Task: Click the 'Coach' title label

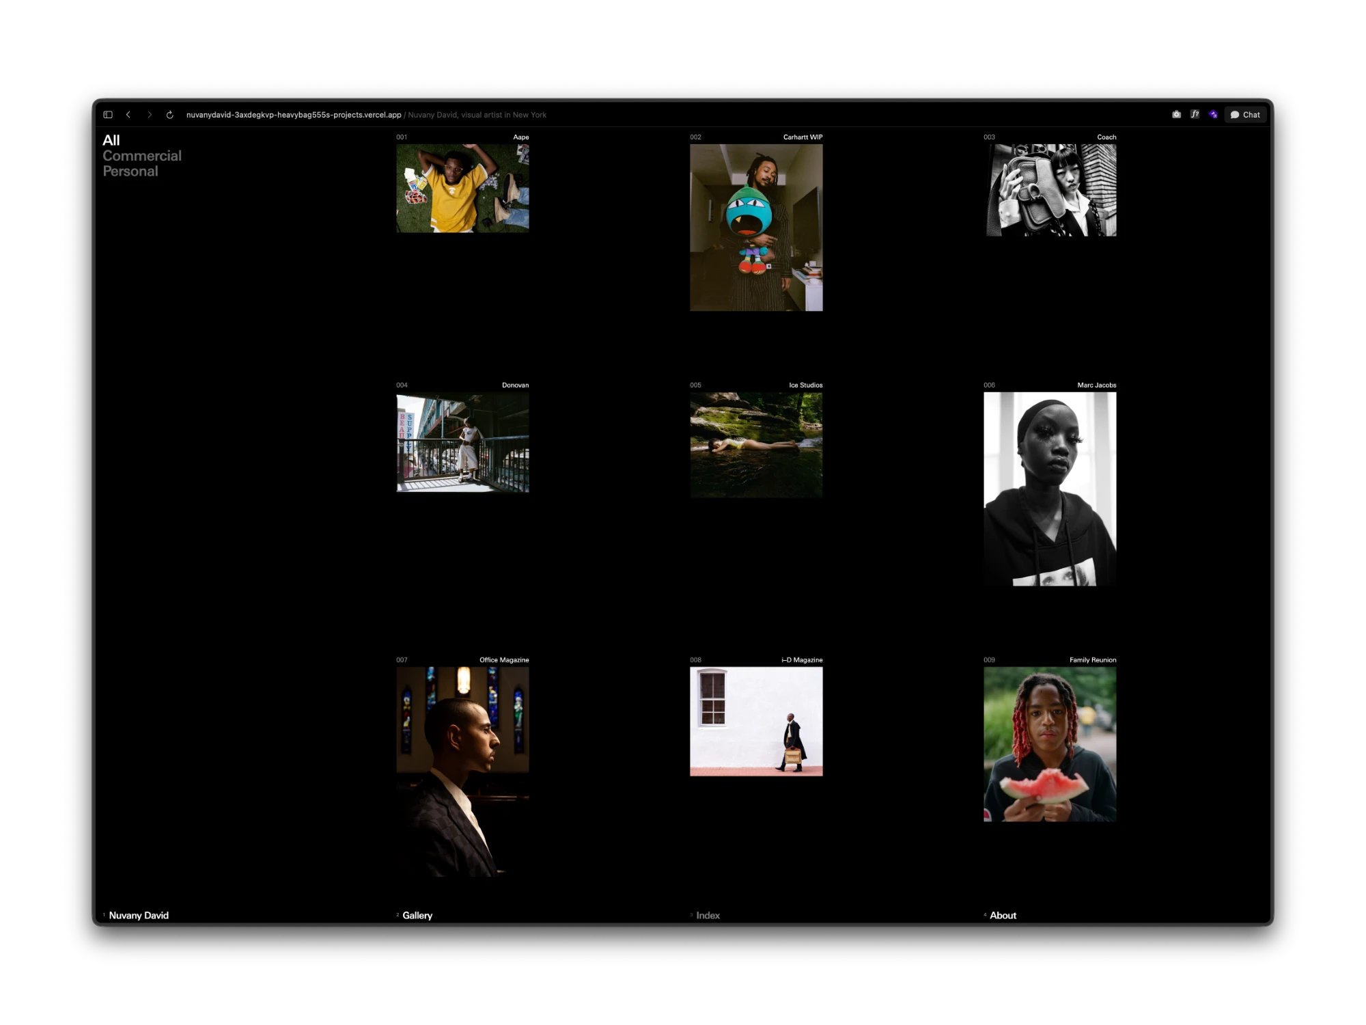Action: [1106, 137]
